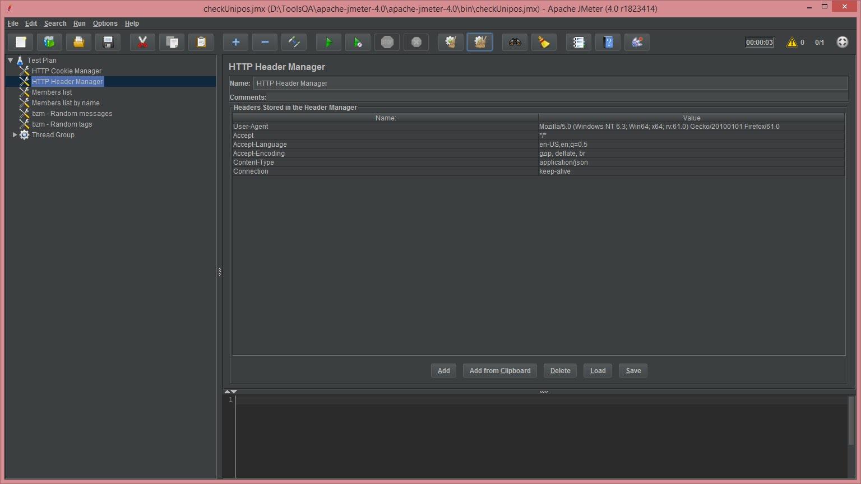This screenshot has width=861, height=484.
Task: Click the remote engine status icon at toolbar end
Action: click(x=843, y=42)
